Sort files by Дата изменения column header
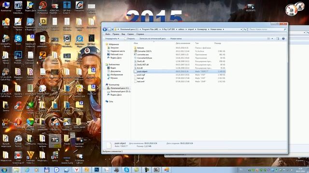This screenshot has height=173, width=309. pyautogui.click(x=183, y=43)
